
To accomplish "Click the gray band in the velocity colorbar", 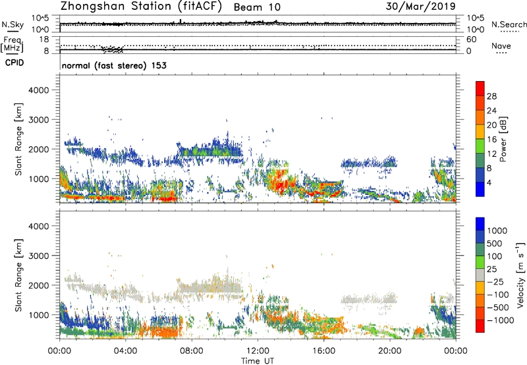I will click(480, 275).
